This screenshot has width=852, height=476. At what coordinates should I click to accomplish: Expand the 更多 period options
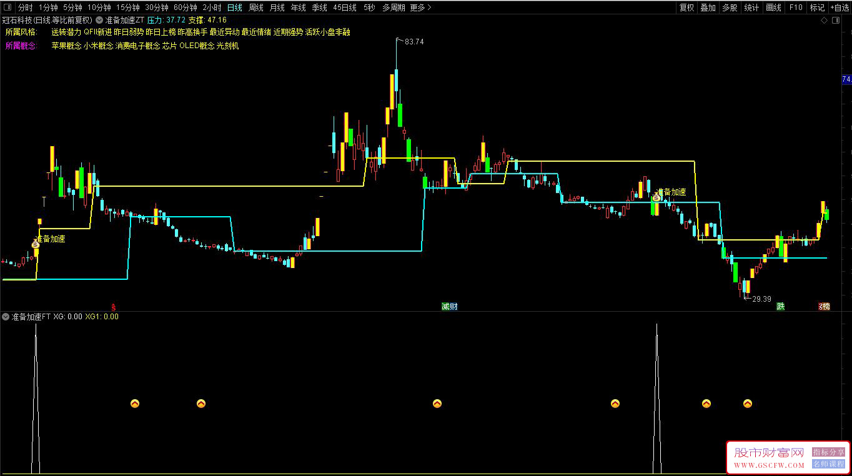coord(420,7)
